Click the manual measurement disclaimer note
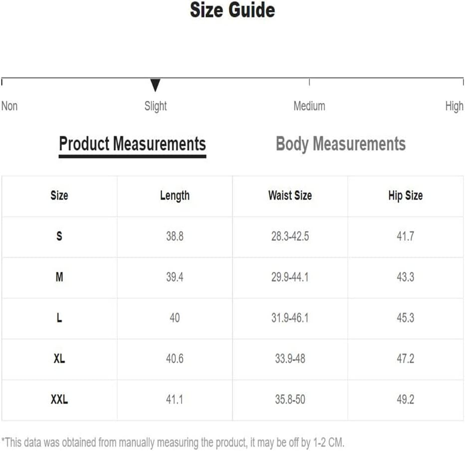This screenshot has height=451, width=465. click(173, 443)
